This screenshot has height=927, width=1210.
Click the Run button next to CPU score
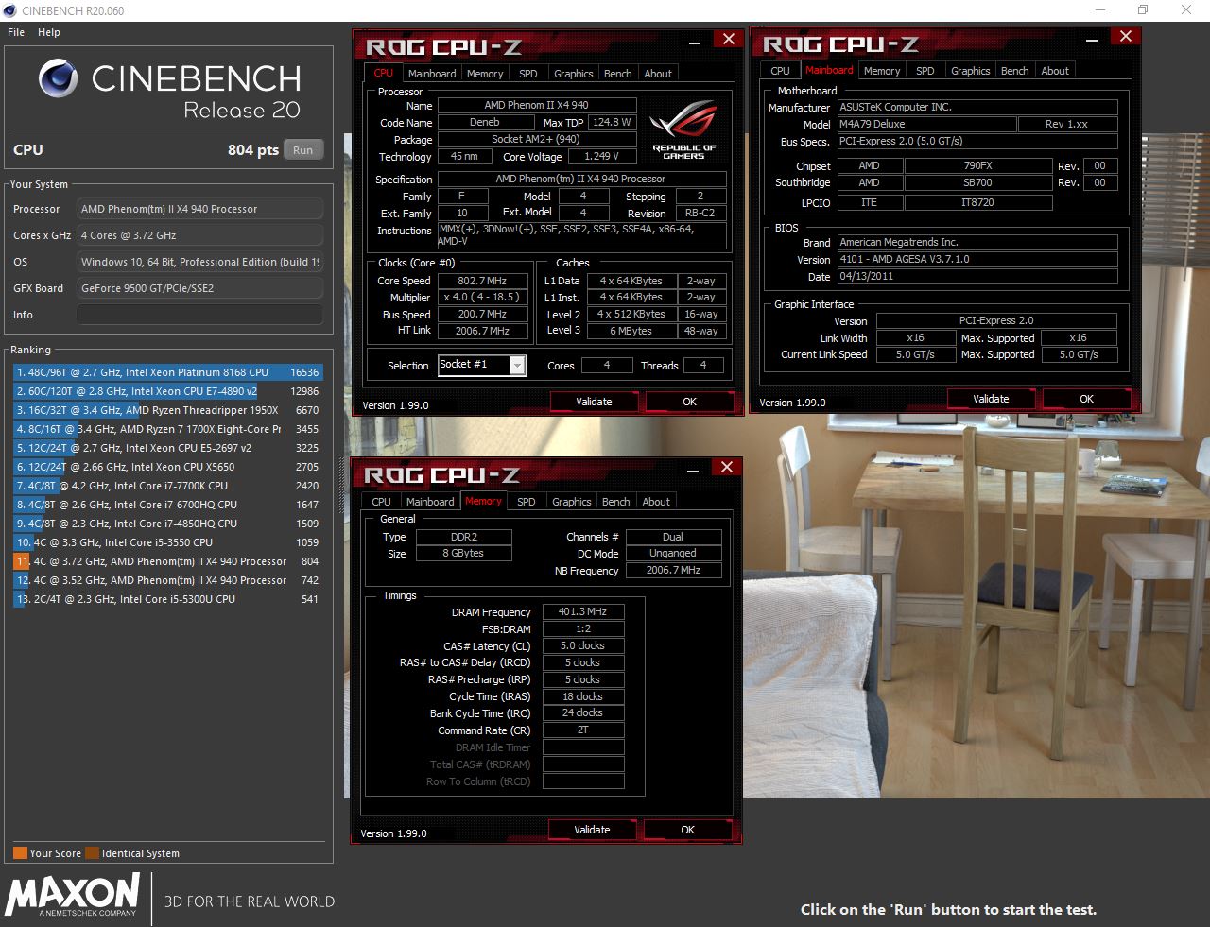point(303,149)
